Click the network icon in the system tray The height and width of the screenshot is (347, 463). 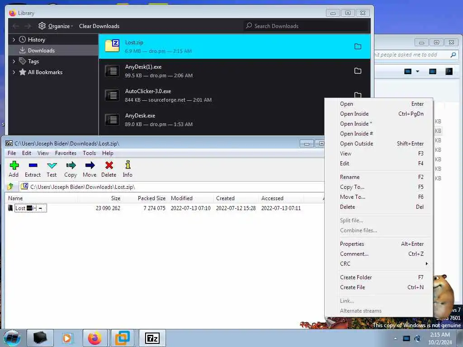(x=406, y=338)
